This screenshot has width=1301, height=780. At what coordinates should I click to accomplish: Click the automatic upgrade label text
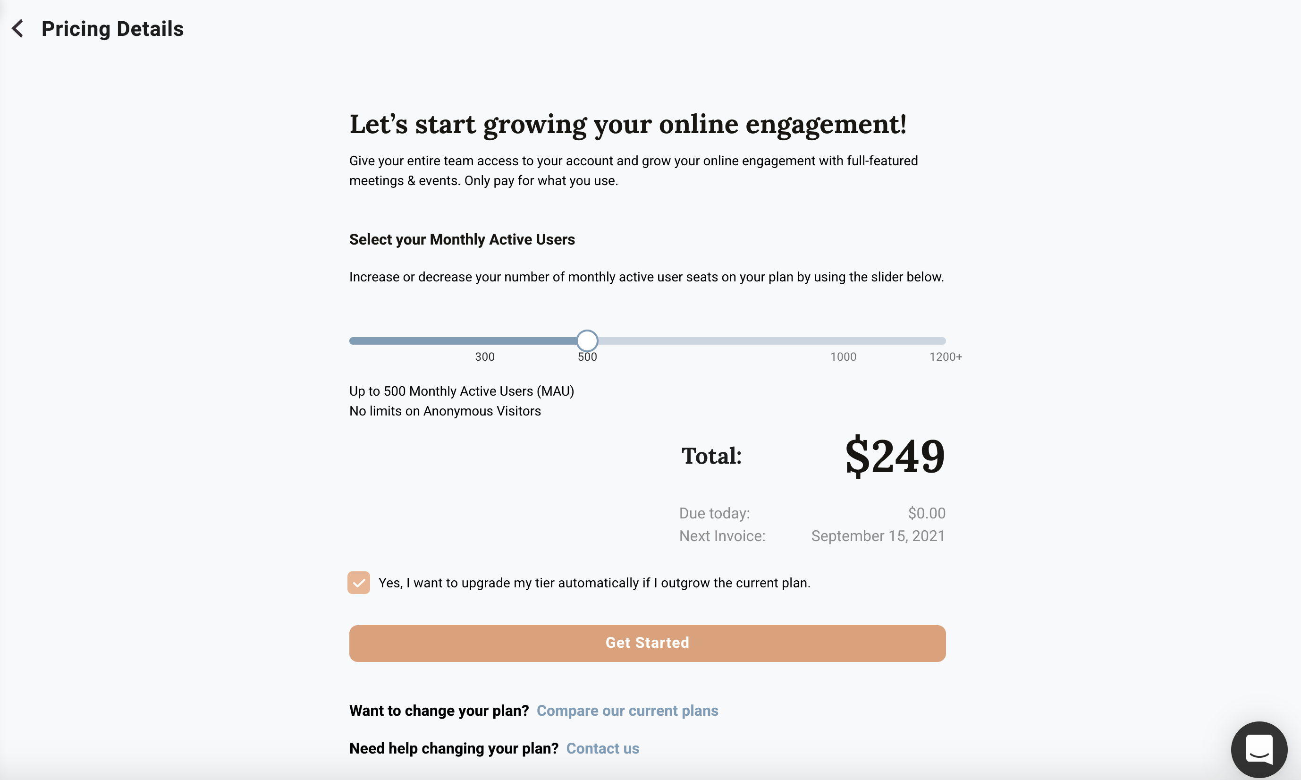[x=594, y=583]
